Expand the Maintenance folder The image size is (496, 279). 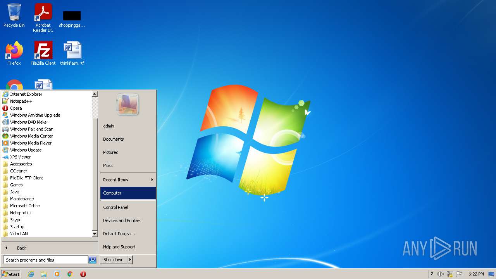coord(46,199)
